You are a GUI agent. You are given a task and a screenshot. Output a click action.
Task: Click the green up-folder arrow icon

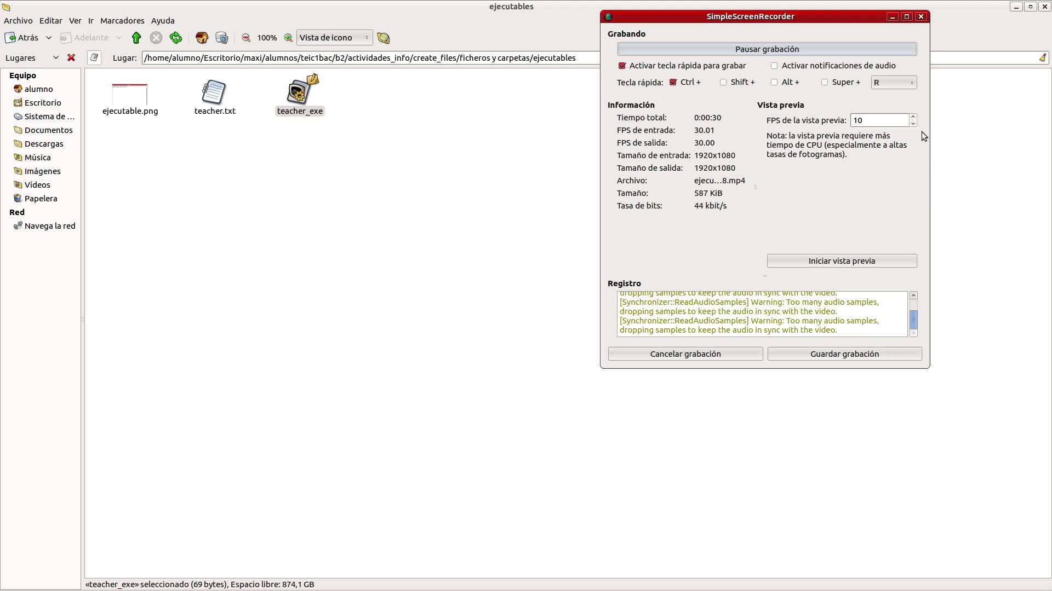136,38
